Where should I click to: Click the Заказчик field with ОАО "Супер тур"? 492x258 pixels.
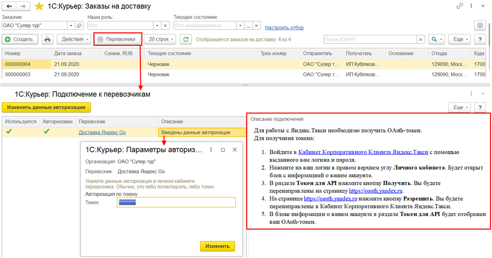pos(34,25)
